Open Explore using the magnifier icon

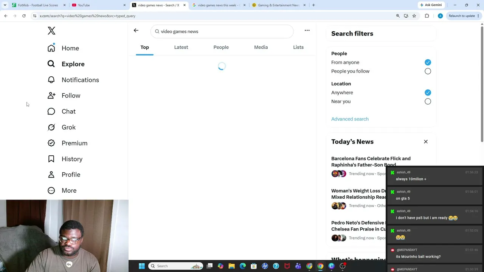51,64
